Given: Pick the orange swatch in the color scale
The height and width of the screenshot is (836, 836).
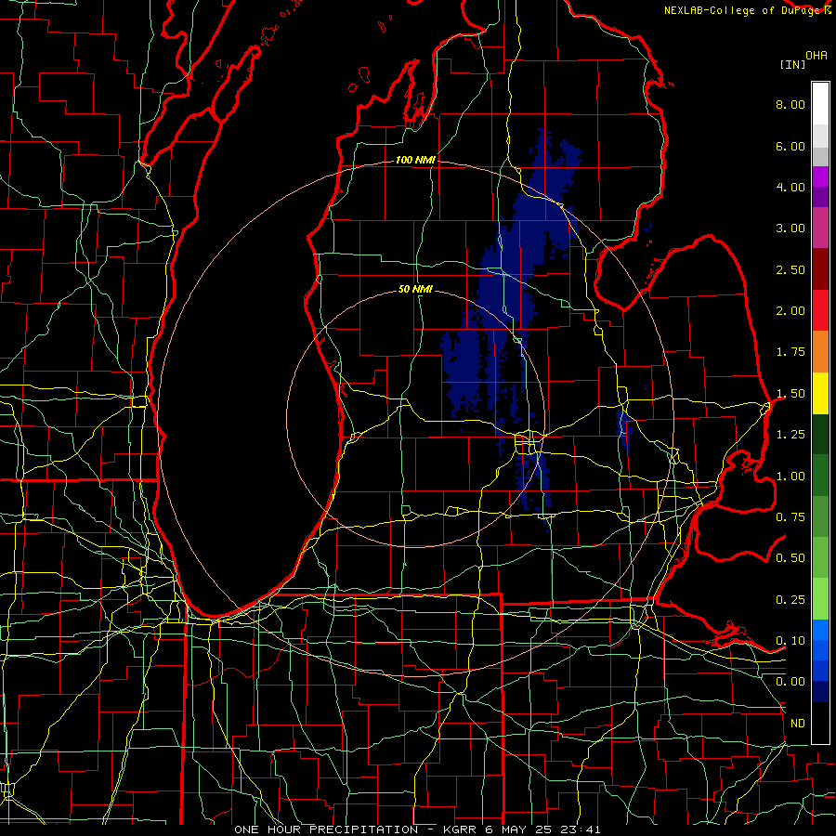Looking at the screenshot, I should [820, 352].
